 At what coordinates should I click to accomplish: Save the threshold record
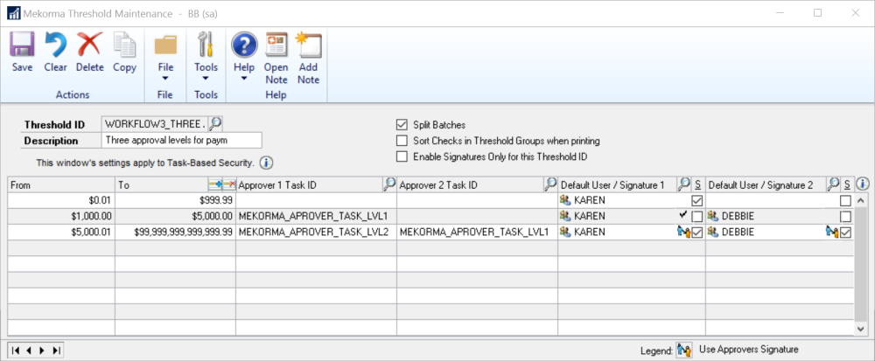(23, 52)
